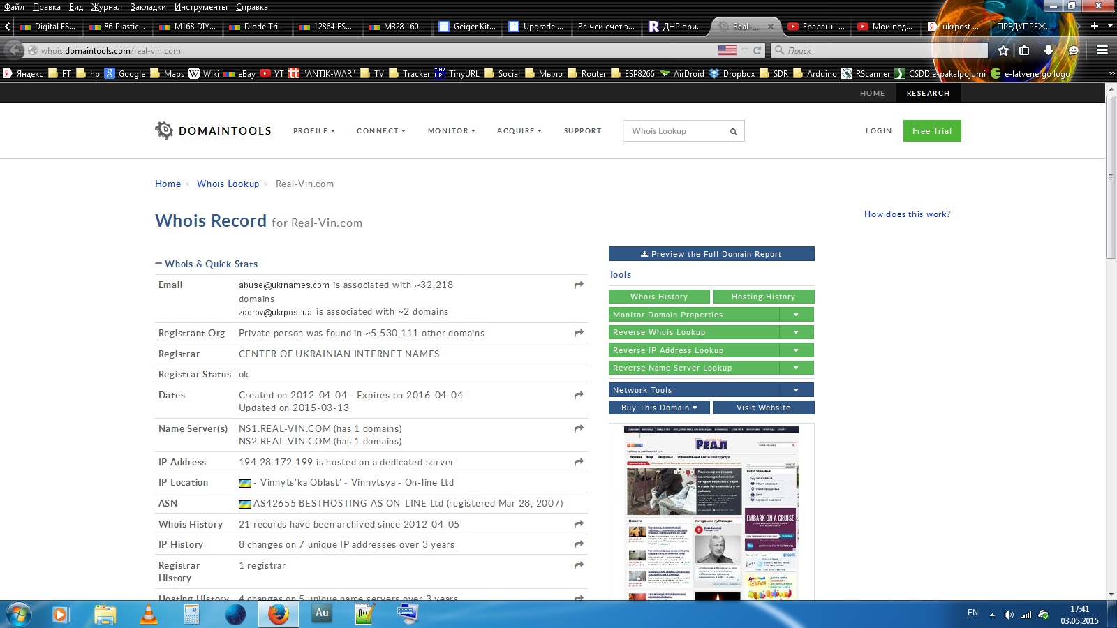Open the Network Tools dropdown arrow
Image resolution: width=1117 pixels, height=628 pixels.
pos(796,390)
